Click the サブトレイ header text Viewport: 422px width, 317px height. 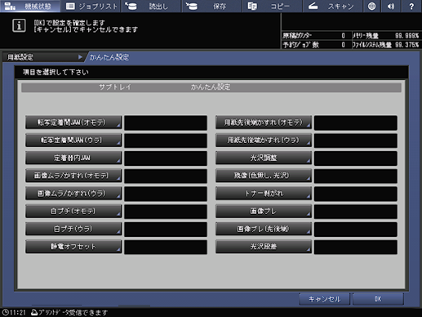(x=115, y=87)
